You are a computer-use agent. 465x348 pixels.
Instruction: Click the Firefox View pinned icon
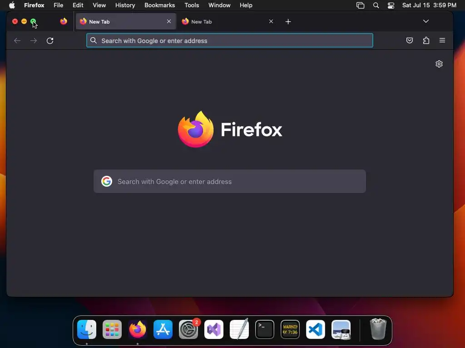point(64,21)
